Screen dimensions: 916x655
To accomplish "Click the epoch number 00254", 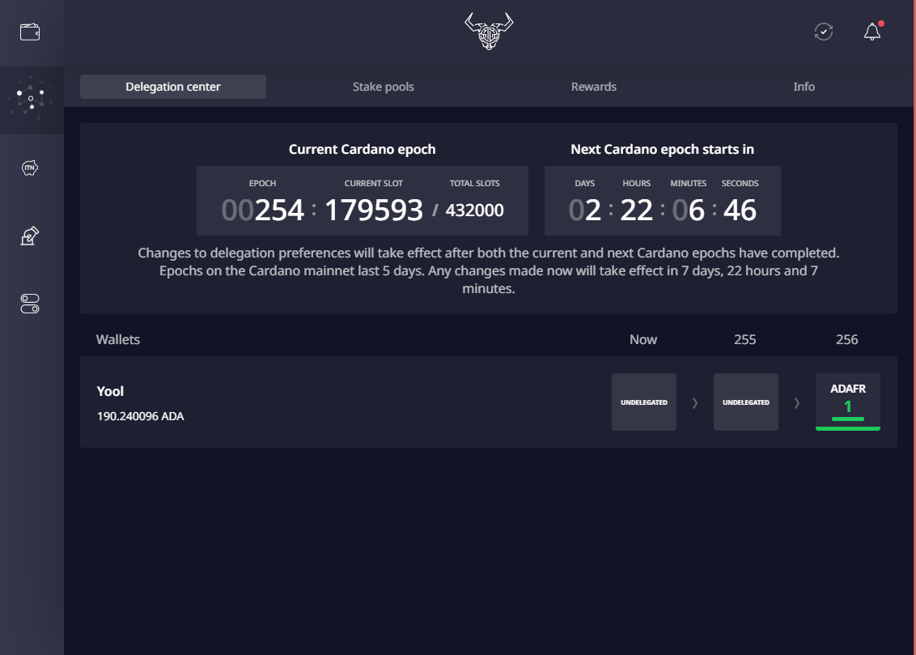I will pyautogui.click(x=262, y=210).
